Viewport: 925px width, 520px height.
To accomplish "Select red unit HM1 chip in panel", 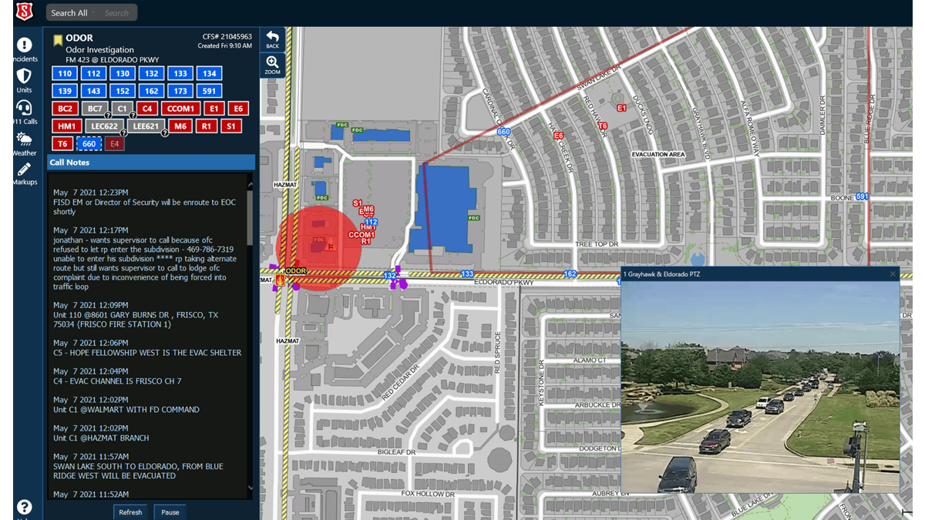I will point(66,126).
